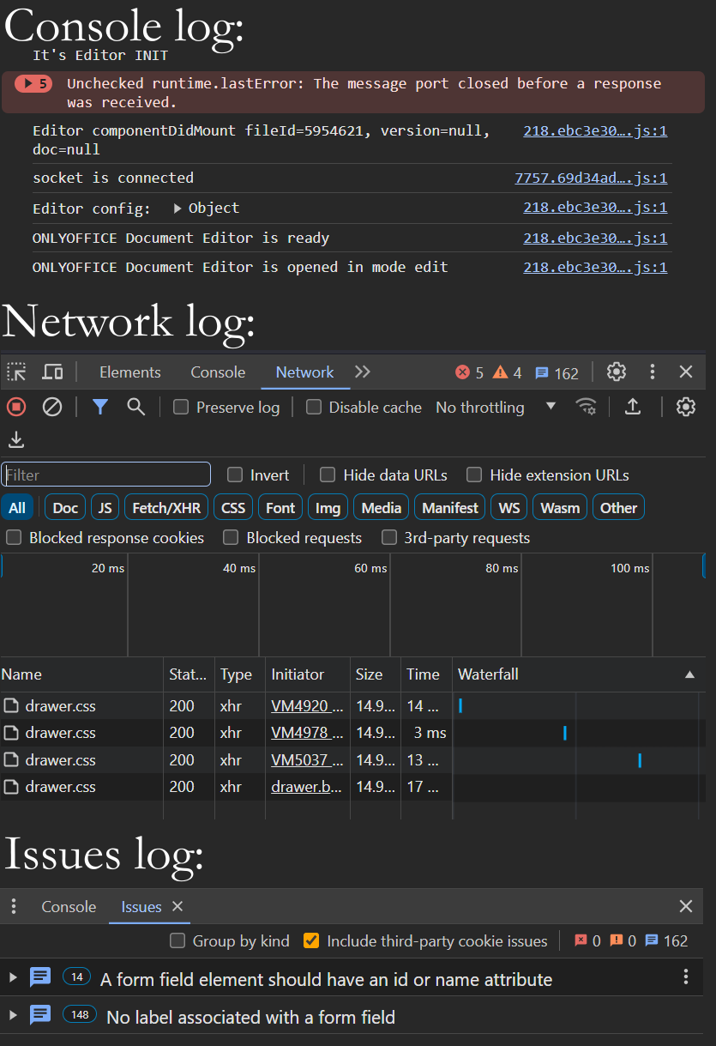
Task: Enable Group by kind checkbox
Action: [x=177, y=940]
